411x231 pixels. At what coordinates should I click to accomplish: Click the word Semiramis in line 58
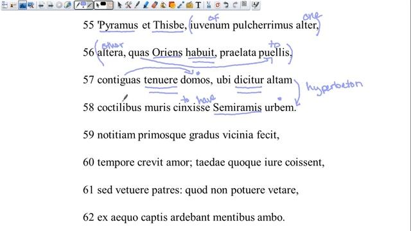237,107
